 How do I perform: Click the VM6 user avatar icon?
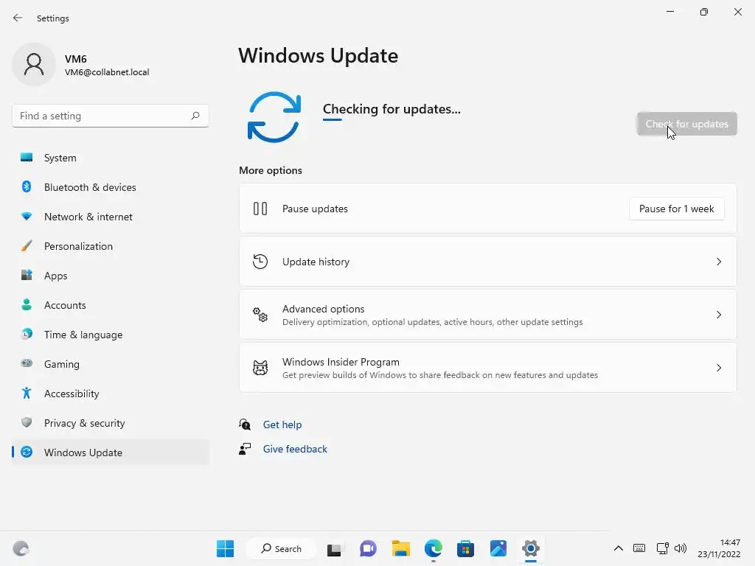pos(34,64)
